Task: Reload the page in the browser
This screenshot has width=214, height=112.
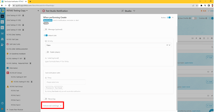Action: coord(9,6)
